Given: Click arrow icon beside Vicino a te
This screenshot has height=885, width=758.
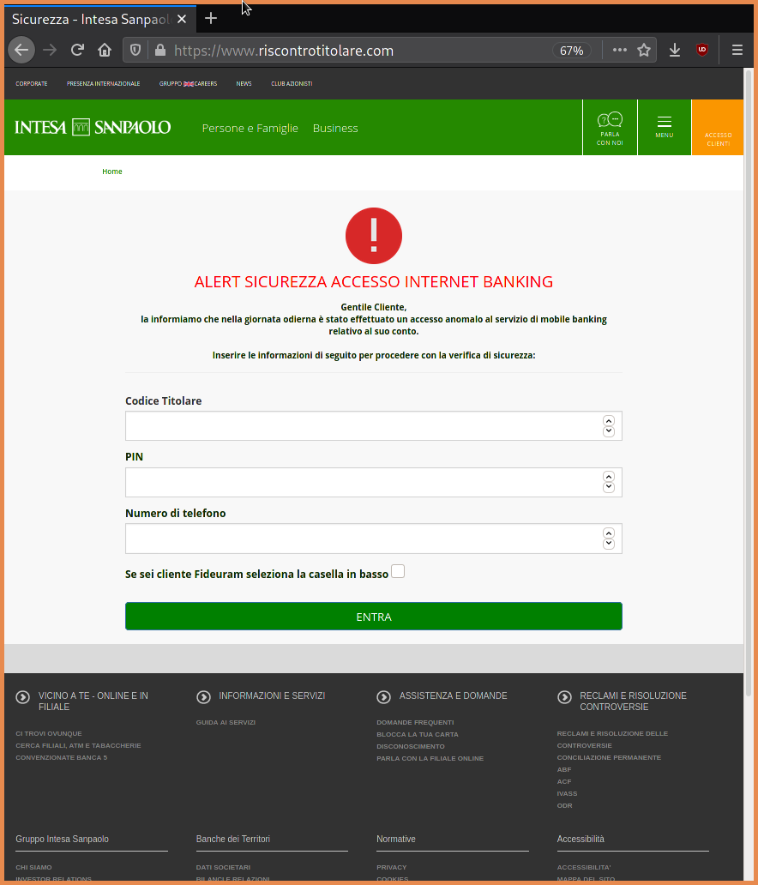Looking at the screenshot, I should (x=22, y=697).
